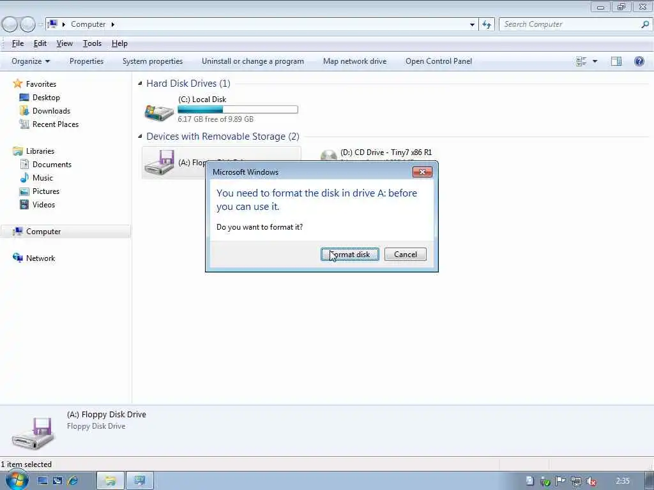
Task: Click the Windows Explorer taskbar button
Action: pos(110,480)
